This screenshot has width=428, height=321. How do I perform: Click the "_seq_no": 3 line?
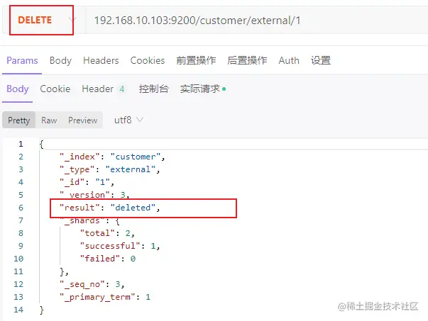[92, 284]
